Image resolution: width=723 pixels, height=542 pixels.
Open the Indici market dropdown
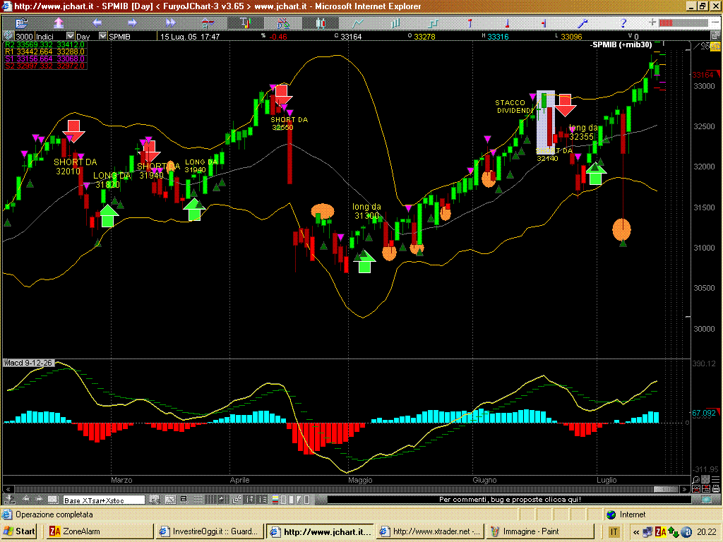pos(70,36)
